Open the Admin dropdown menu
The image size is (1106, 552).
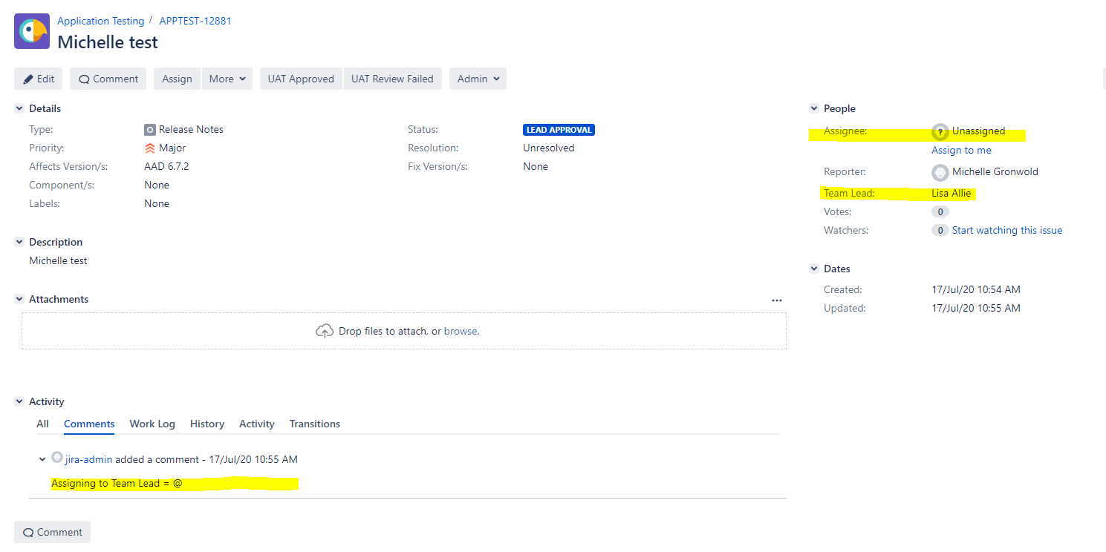click(478, 79)
